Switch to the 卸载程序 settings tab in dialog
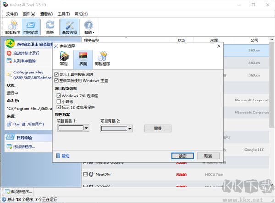Screen dimensions: 275x203 pyautogui.click(x=102, y=59)
